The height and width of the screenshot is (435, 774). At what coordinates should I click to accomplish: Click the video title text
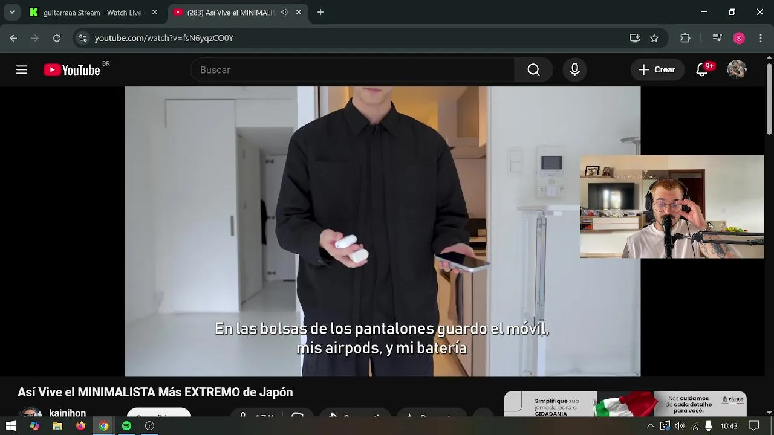[155, 392]
